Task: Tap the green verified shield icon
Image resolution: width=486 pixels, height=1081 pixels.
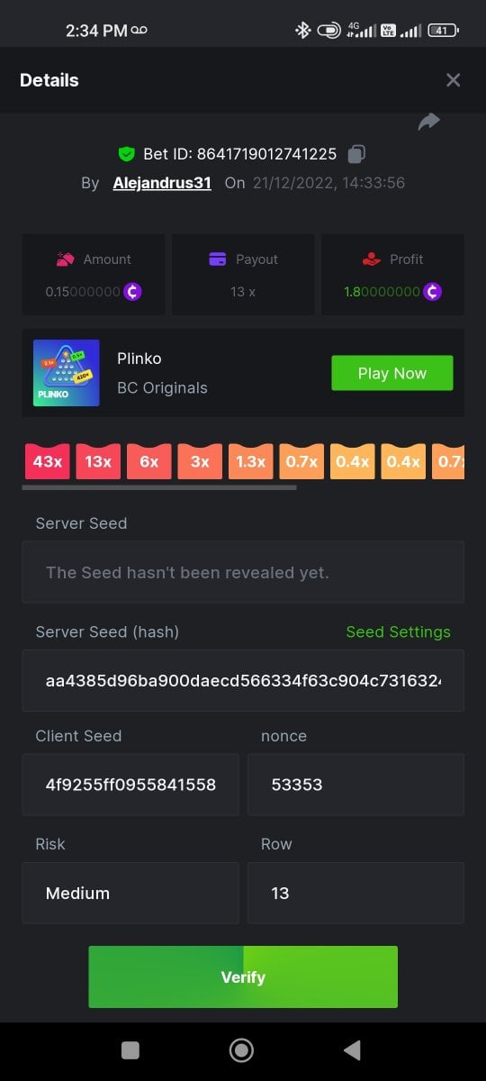Action: [x=126, y=154]
